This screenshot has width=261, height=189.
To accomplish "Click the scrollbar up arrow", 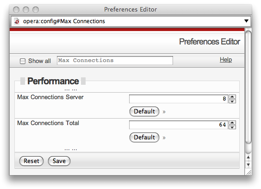I will [248, 157].
